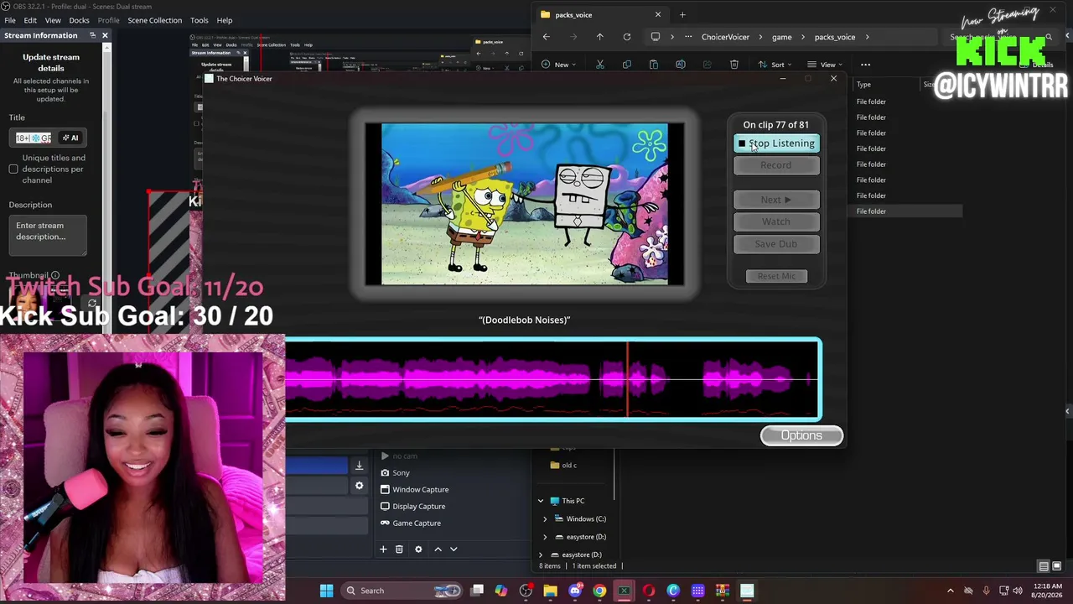The image size is (1073, 604).
Task: Show hidden system tray icons
Action: 950,591
